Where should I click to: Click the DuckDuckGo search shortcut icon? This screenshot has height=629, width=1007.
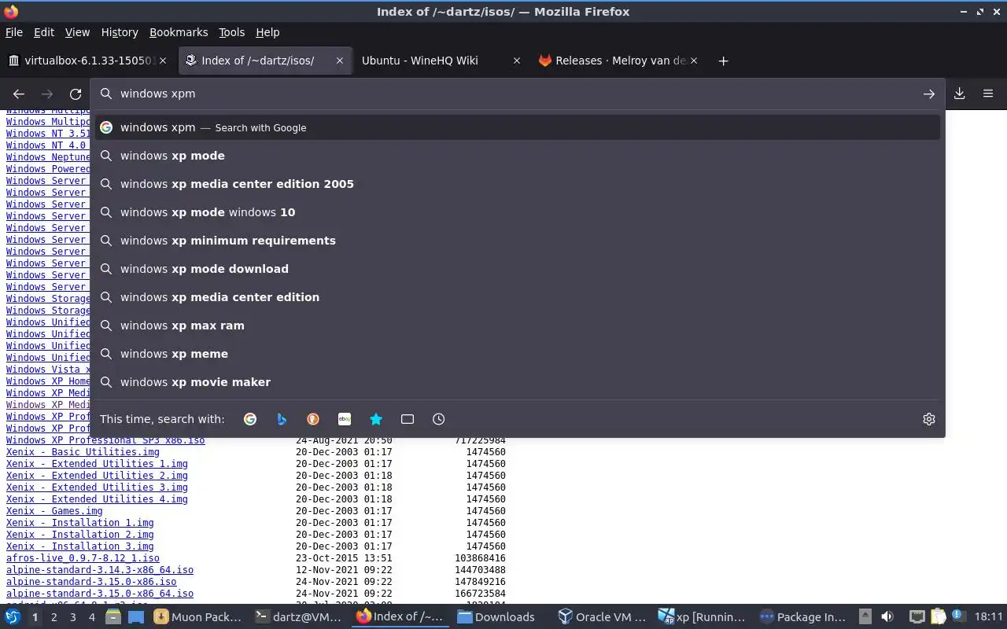(x=313, y=419)
